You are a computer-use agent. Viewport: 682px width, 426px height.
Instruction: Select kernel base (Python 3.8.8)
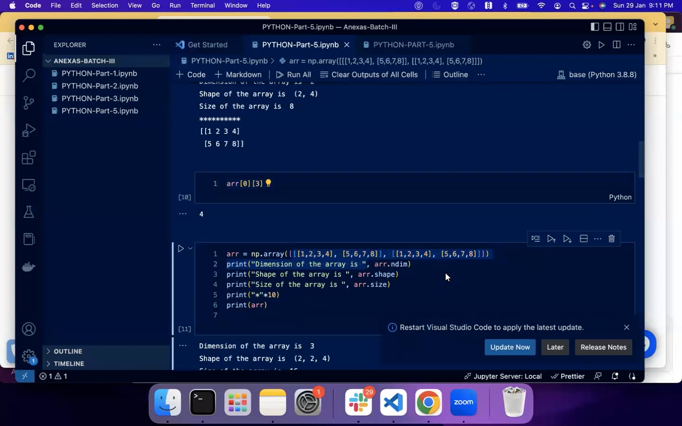tap(597, 75)
